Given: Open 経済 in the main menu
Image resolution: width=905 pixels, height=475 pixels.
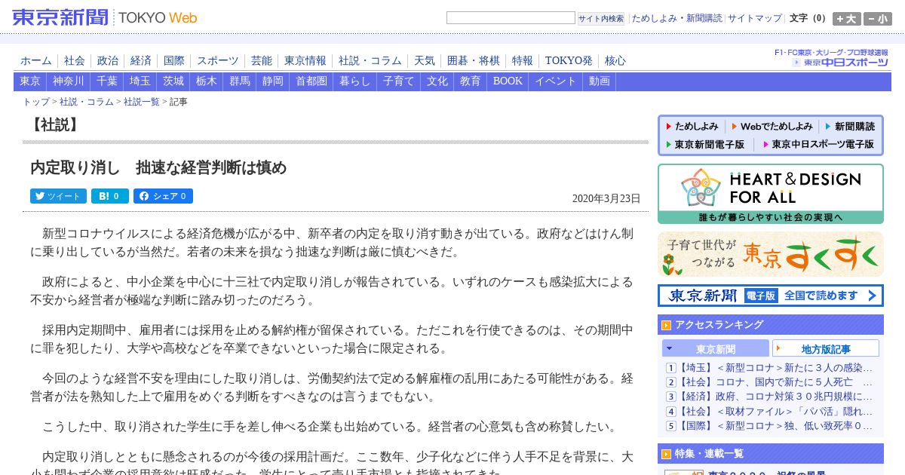Looking at the screenshot, I should pos(141,61).
